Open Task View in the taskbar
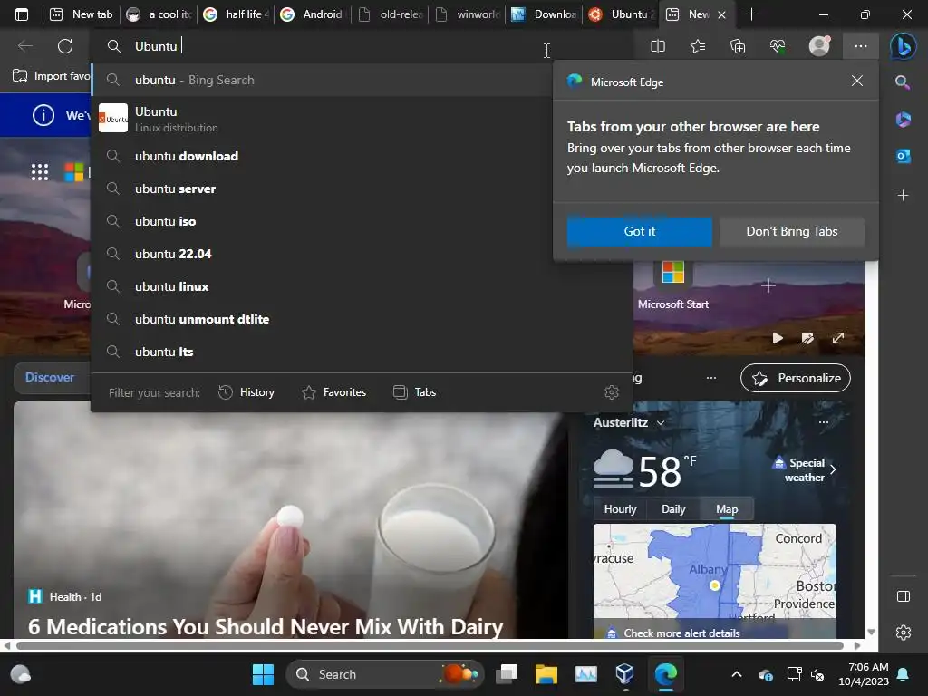Screen dimensions: 928x696 (x=507, y=674)
